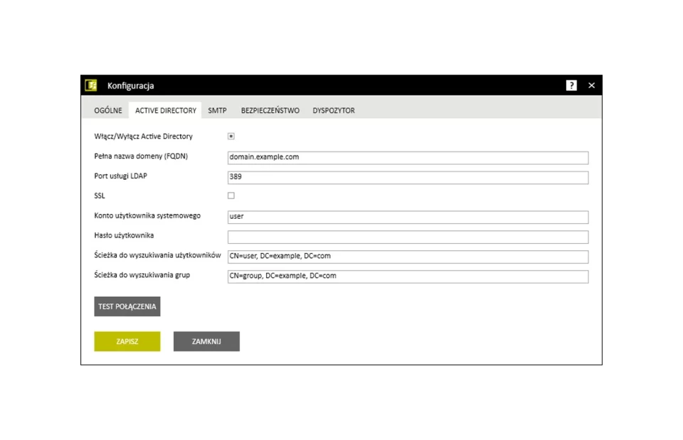This screenshot has width=683, height=440.
Task: Close the Konfiguracja window
Action: coord(591,85)
